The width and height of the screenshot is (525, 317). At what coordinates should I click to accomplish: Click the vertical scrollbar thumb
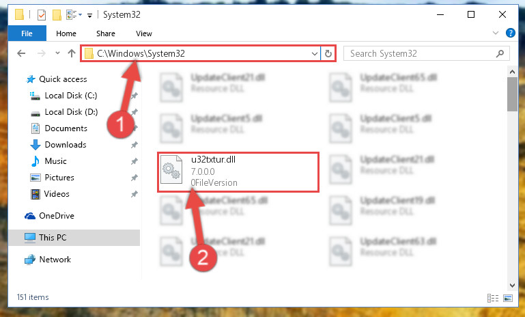512,94
